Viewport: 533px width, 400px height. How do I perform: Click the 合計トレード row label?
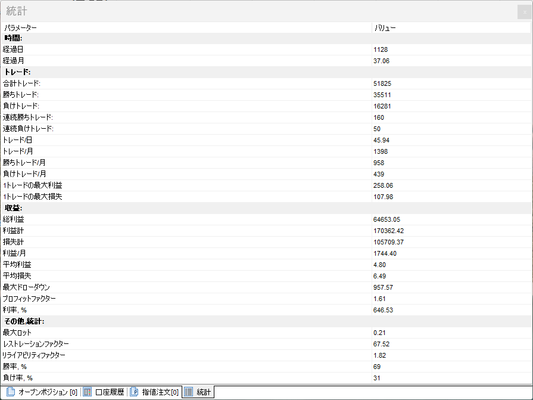21,83
